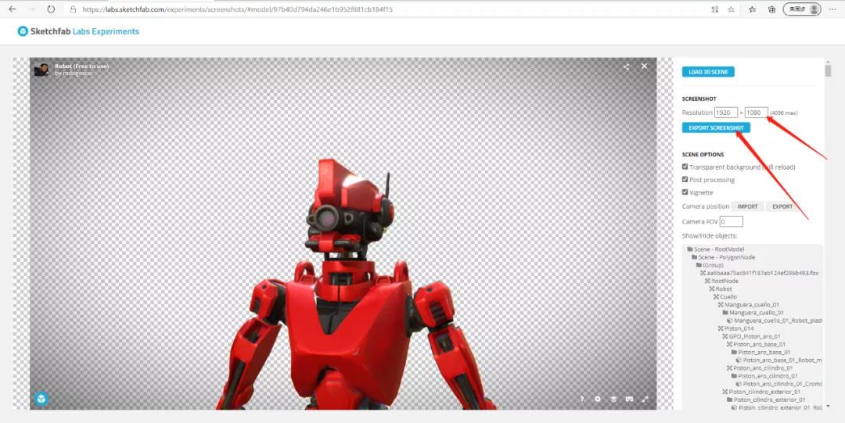Click the camera position EXPORT button
Screen dimensions: 845x423
click(x=782, y=206)
